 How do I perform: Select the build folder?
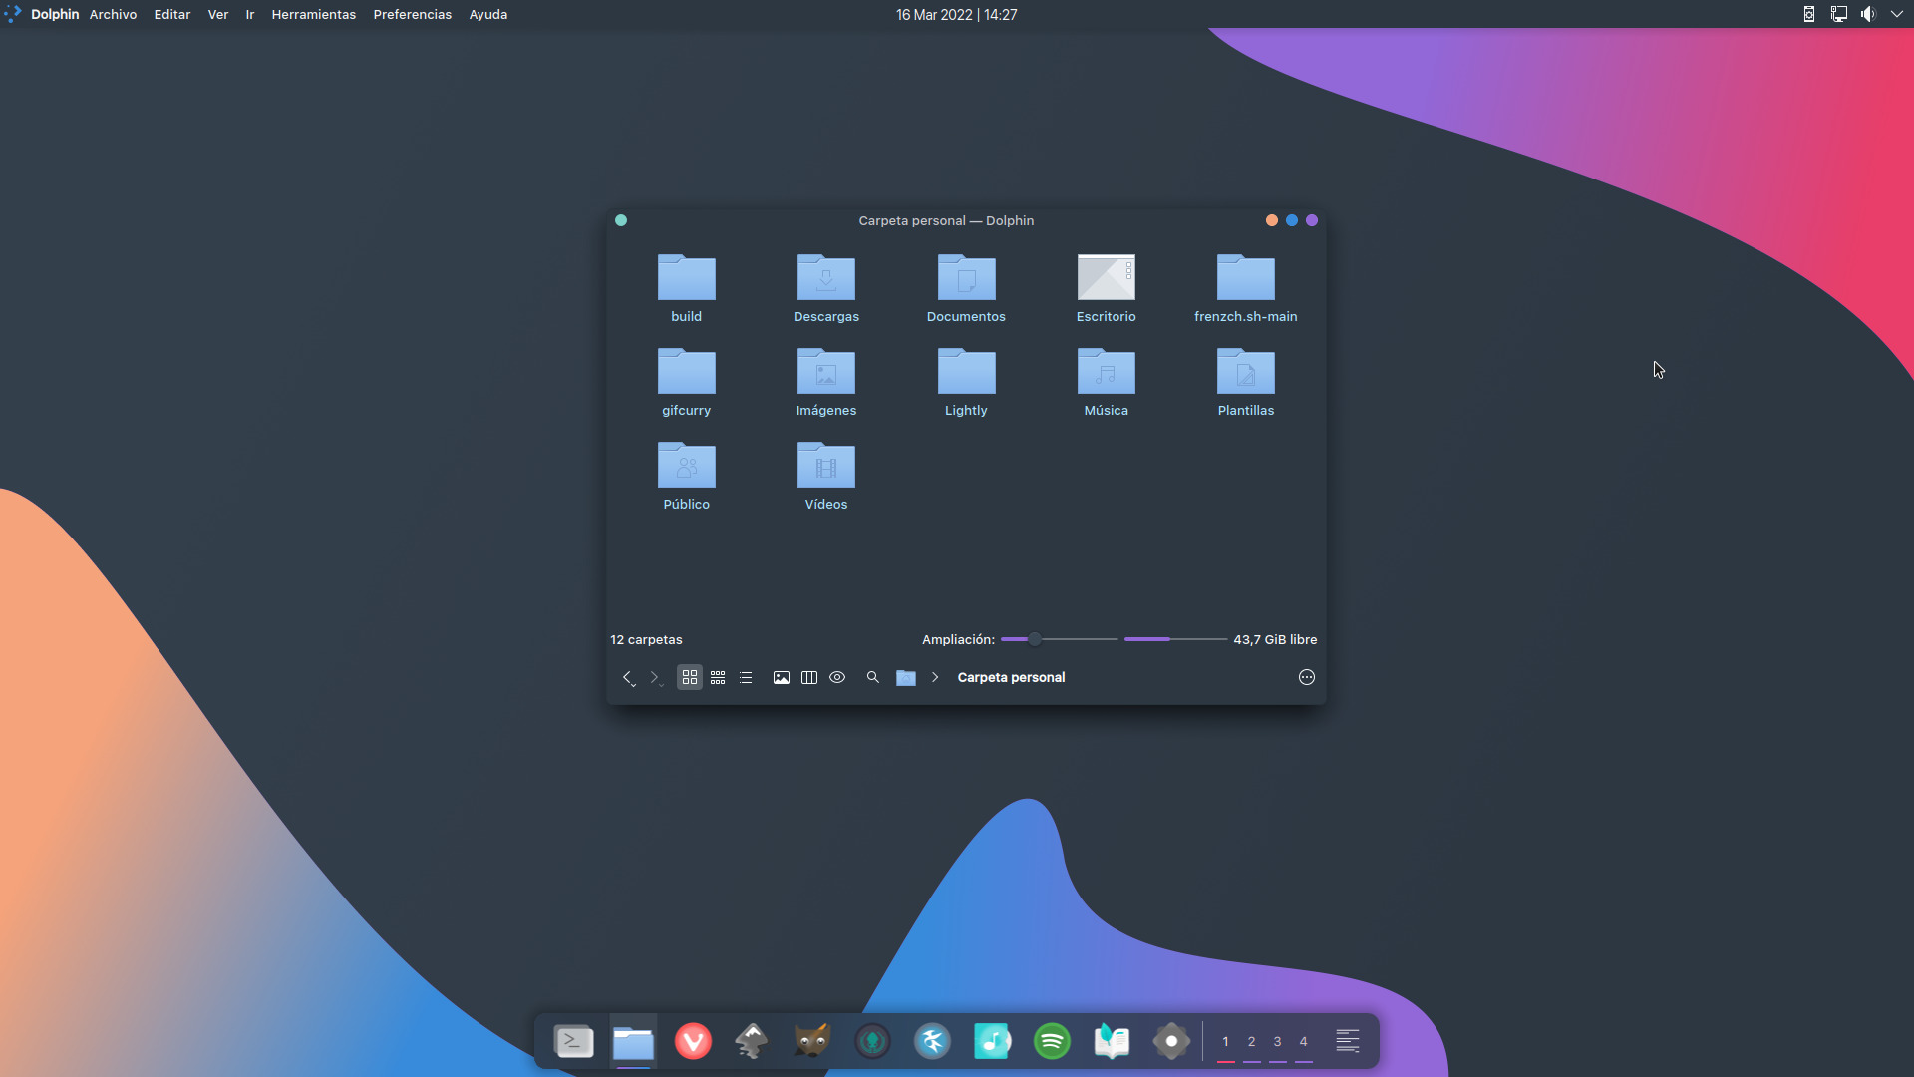tap(687, 288)
